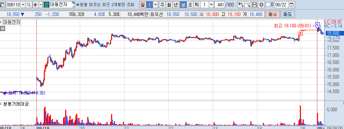The height and width of the screenshot is (129, 344).
Task: Click the S sell marker on chart
Action: (x=317, y=25)
